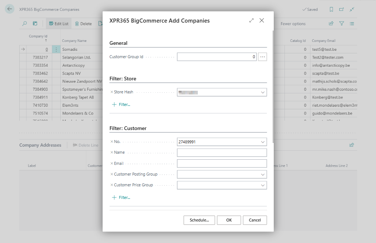Click the Mondelaers & Co cell
This screenshot has width=376, height=243.
pos(78,113)
